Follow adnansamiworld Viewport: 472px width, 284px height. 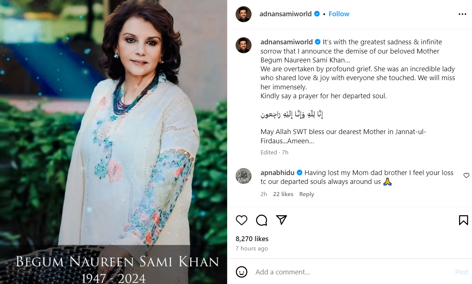[339, 14]
